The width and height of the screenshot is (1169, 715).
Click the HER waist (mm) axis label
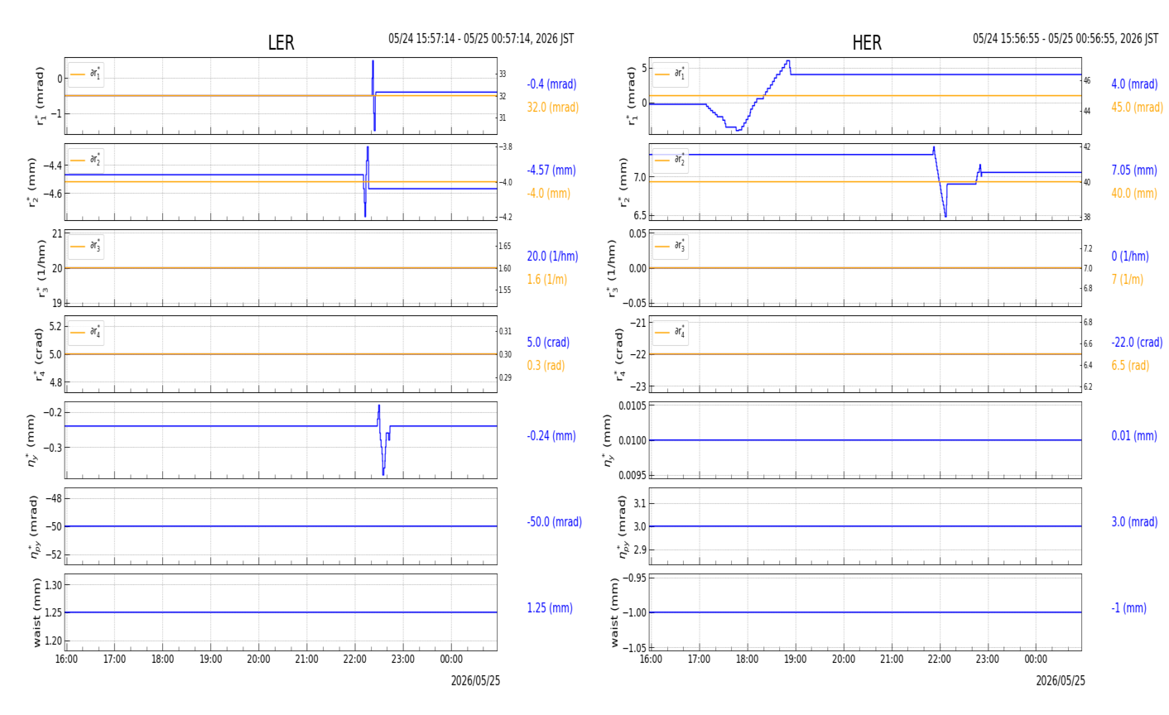[614, 612]
